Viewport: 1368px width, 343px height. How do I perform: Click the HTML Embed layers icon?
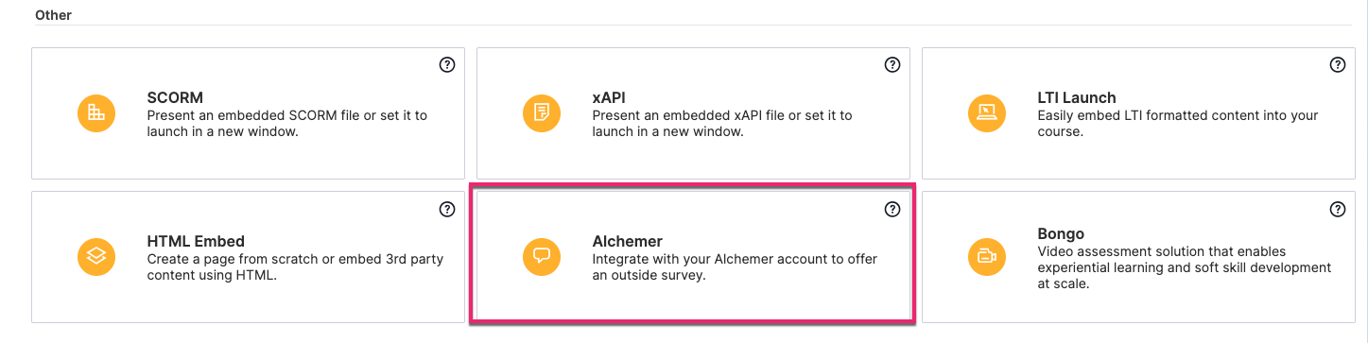pyautogui.click(x=96, y=256)
